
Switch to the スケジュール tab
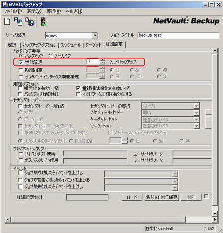tap(71, 45)
